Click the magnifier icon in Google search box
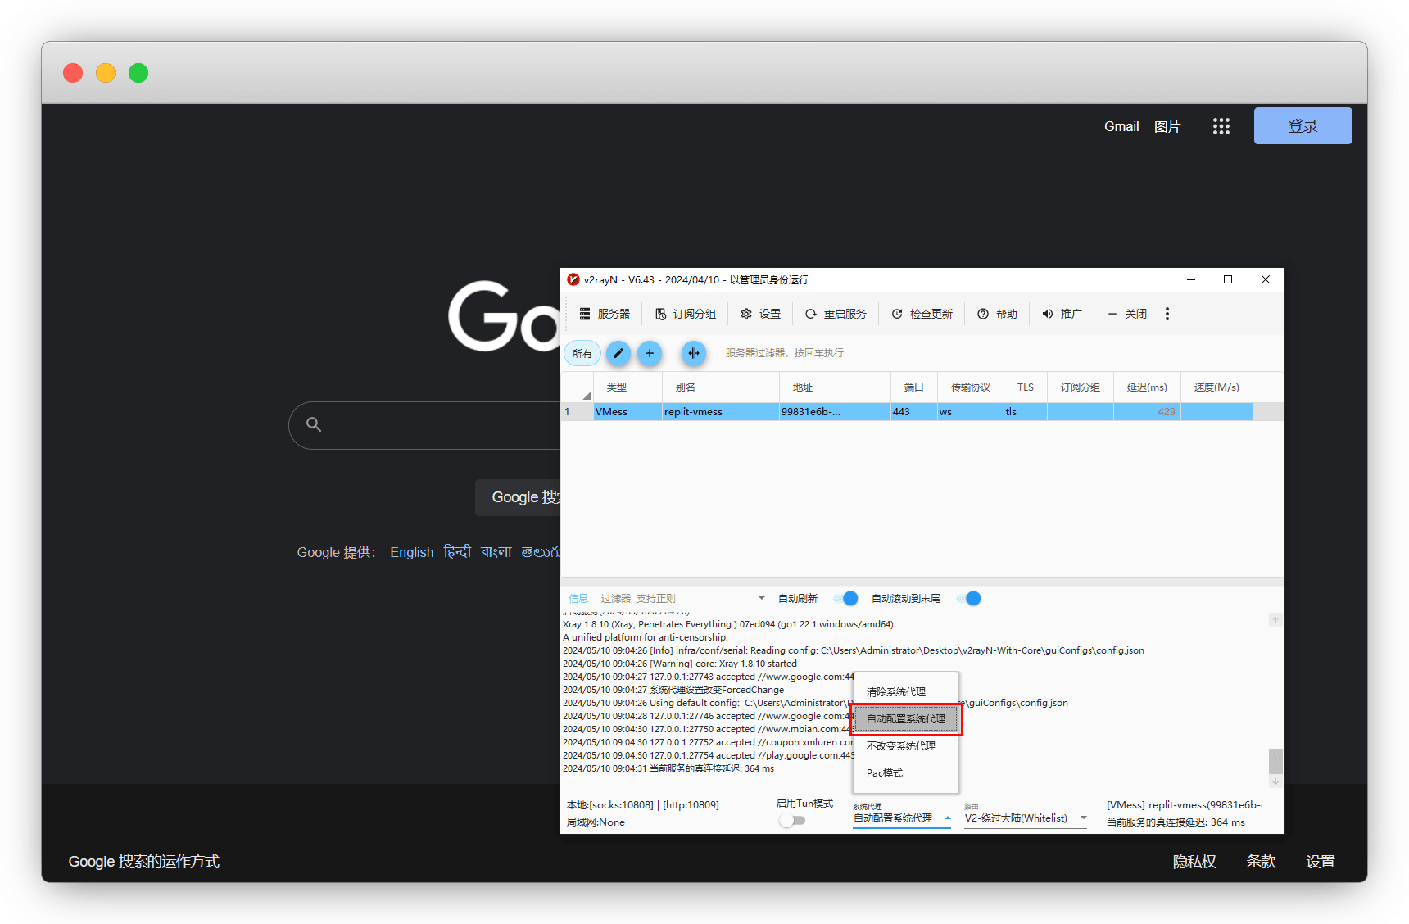The width and height of the screenshot is (1409, 924). [x=314, y=424]
